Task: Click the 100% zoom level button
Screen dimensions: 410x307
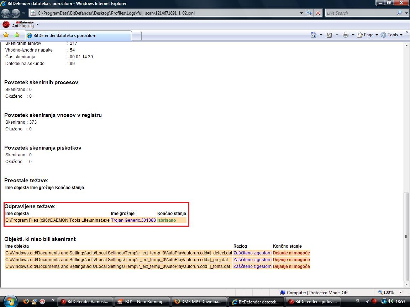Action: pyautogui.click(x=386, y=292)
